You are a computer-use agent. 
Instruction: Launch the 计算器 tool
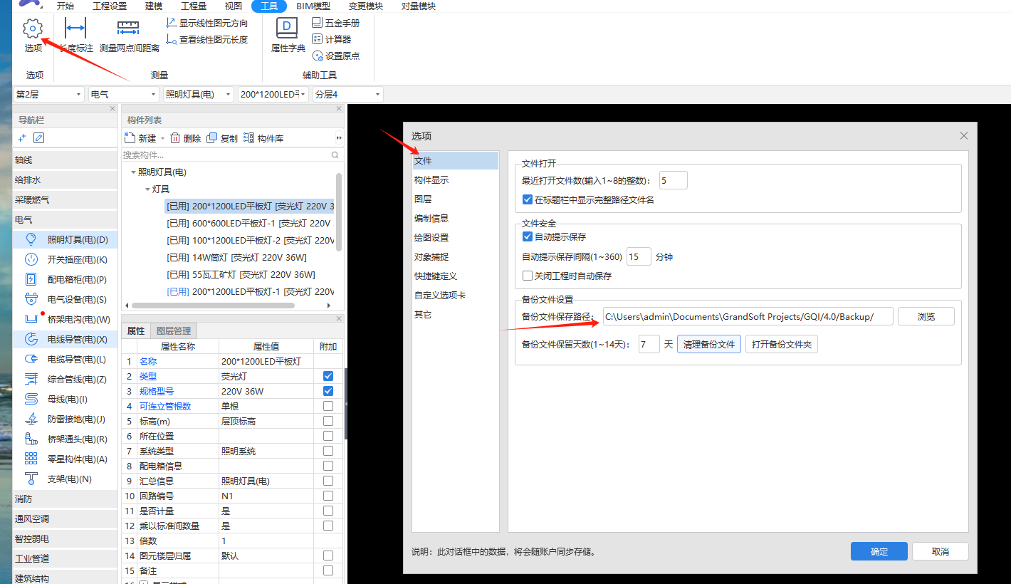tap(332, 39)
